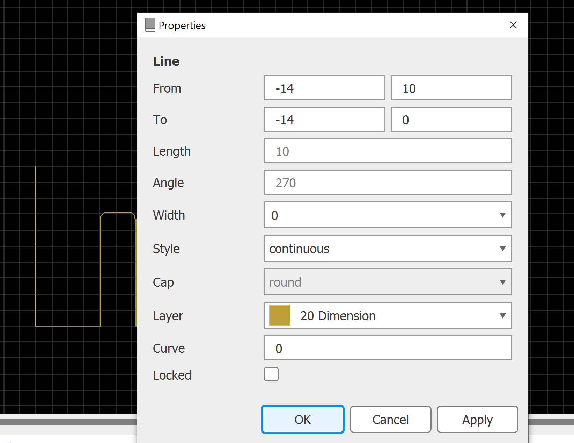Viewport: 574px width, 443px height.
Task: Select the From X coordinate field
Action: coord(324,88)
